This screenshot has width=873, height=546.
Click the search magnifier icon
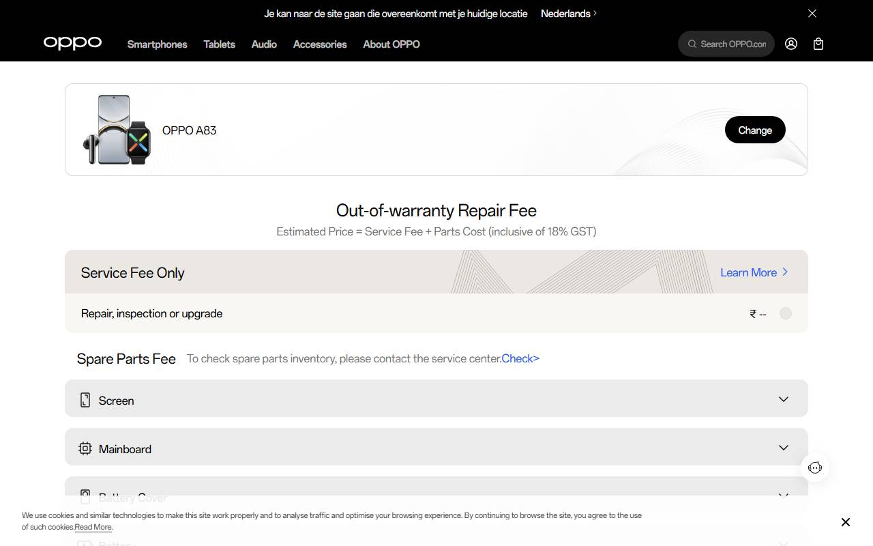[692, 44]
